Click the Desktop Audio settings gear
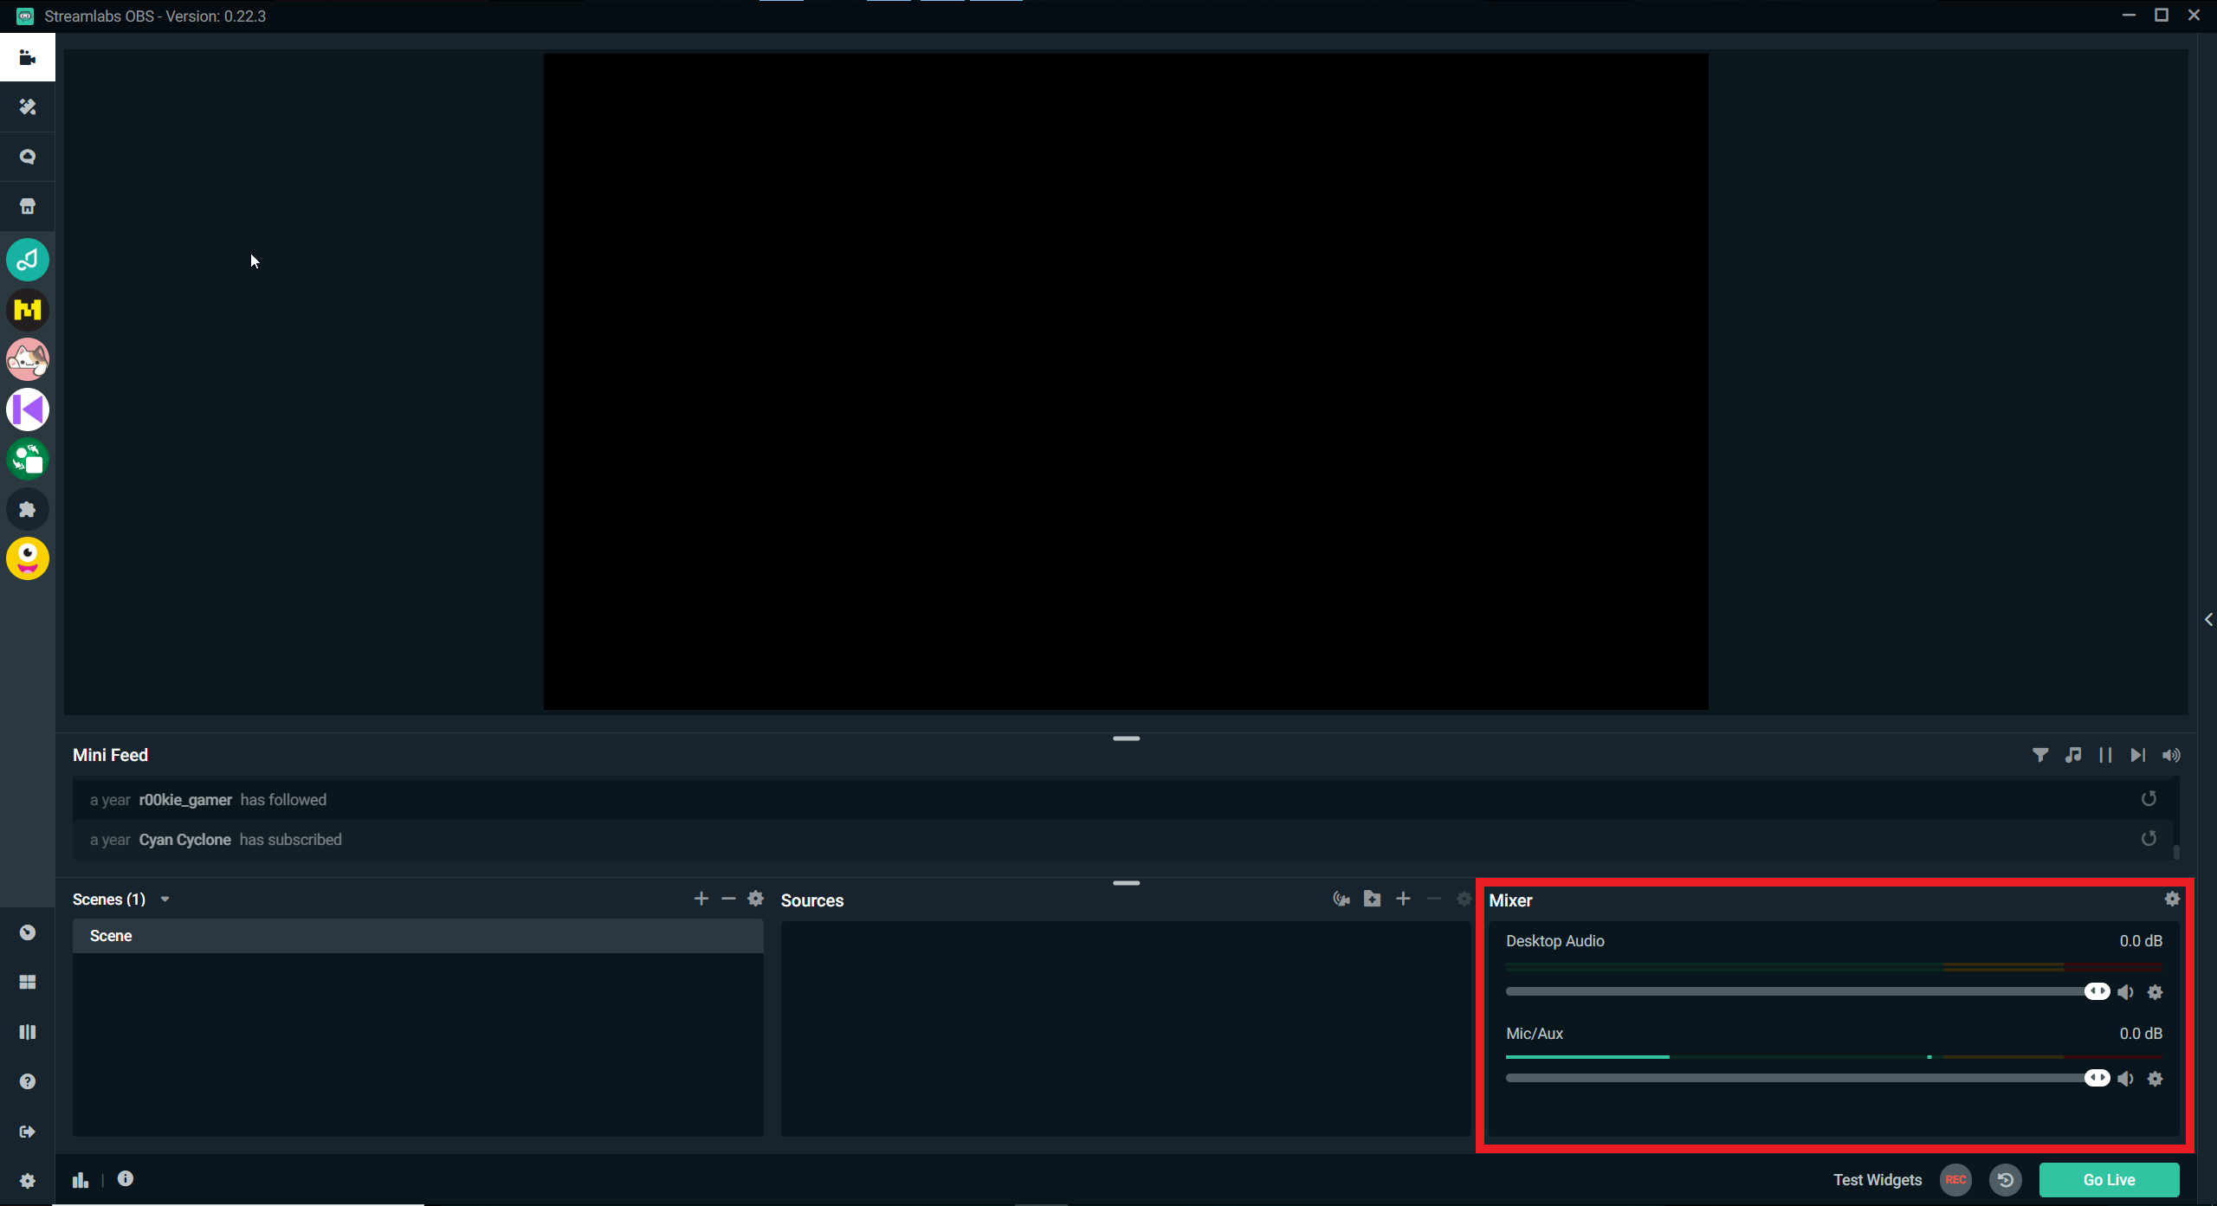Image resolution: width=2217 pixels, height=1206 pixels. 2155,992
